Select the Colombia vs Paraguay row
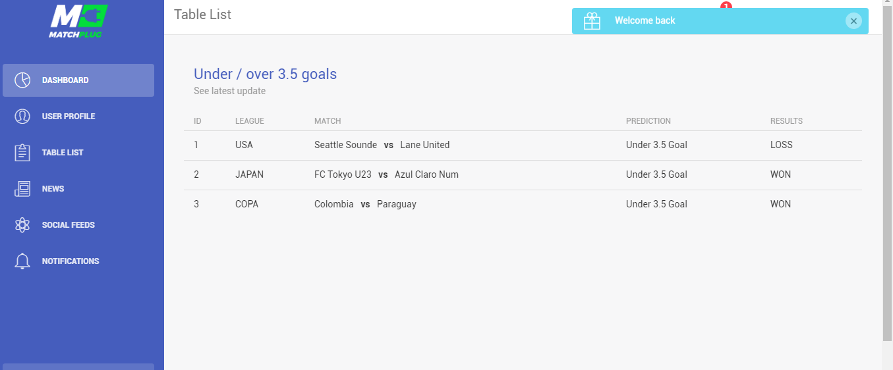Screen dimensions: 893x370 click(523, 205)
